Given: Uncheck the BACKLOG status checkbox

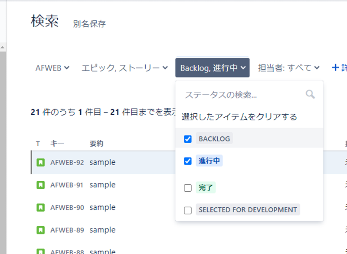Looking at the screenshot, I should pos(188,139).
